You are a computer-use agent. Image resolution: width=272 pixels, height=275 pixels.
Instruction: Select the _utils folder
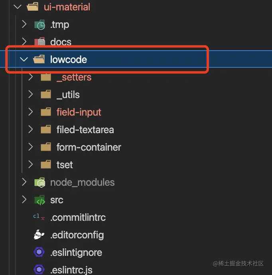[x=68, y=95]
